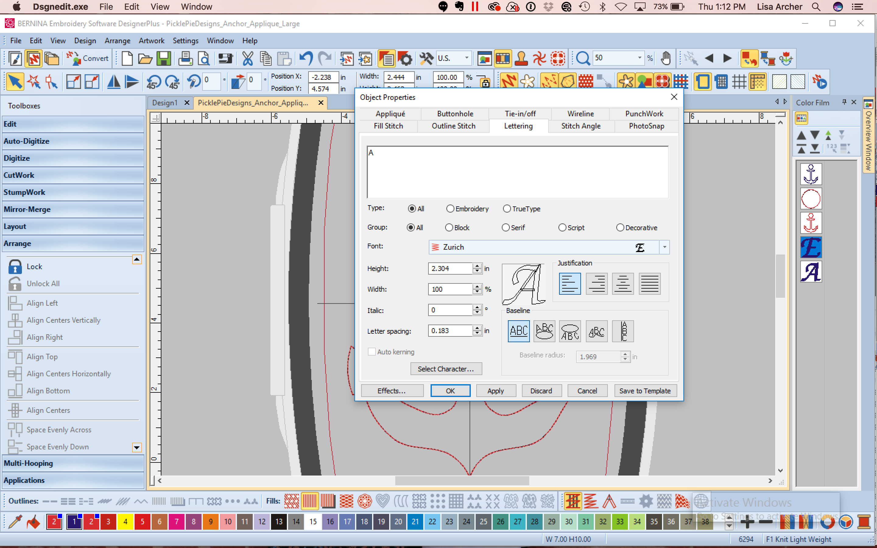Select the blue anchor Color Film thumbnail
Image resolution: width=877 pixels, height=548 pixels.
coord(811,174)
